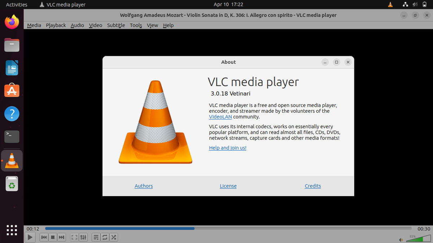Select the fullscreen icon in VLC controls
Viewport: 433px width, 243px height.
pos(74,237)
